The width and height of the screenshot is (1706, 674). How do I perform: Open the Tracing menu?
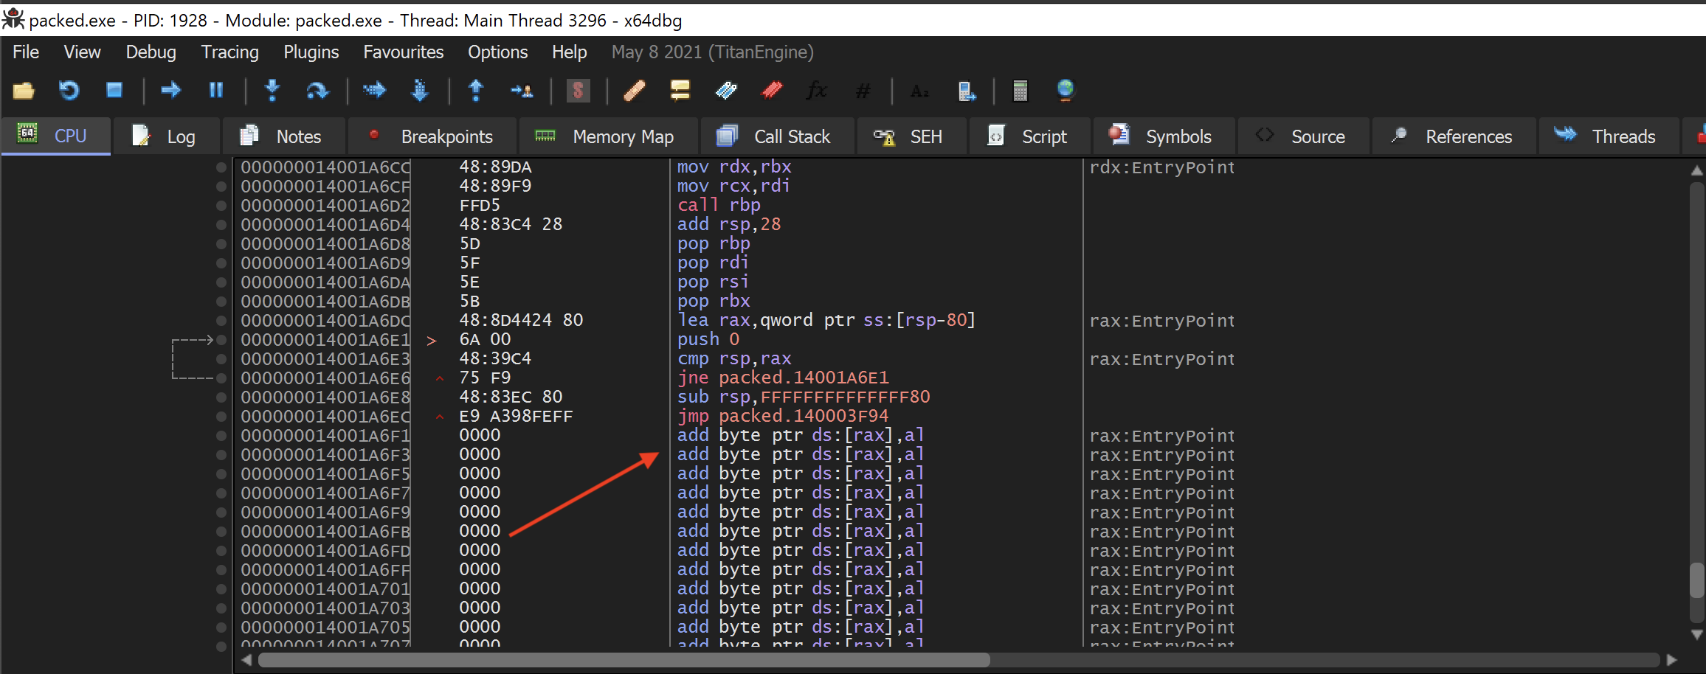point(229,52)
